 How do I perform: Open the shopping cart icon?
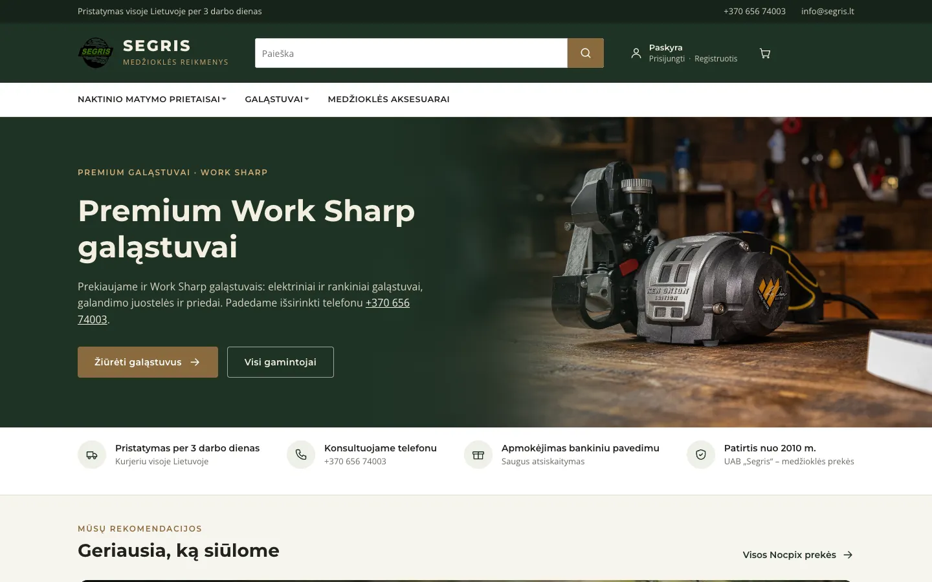pos(765,54)
